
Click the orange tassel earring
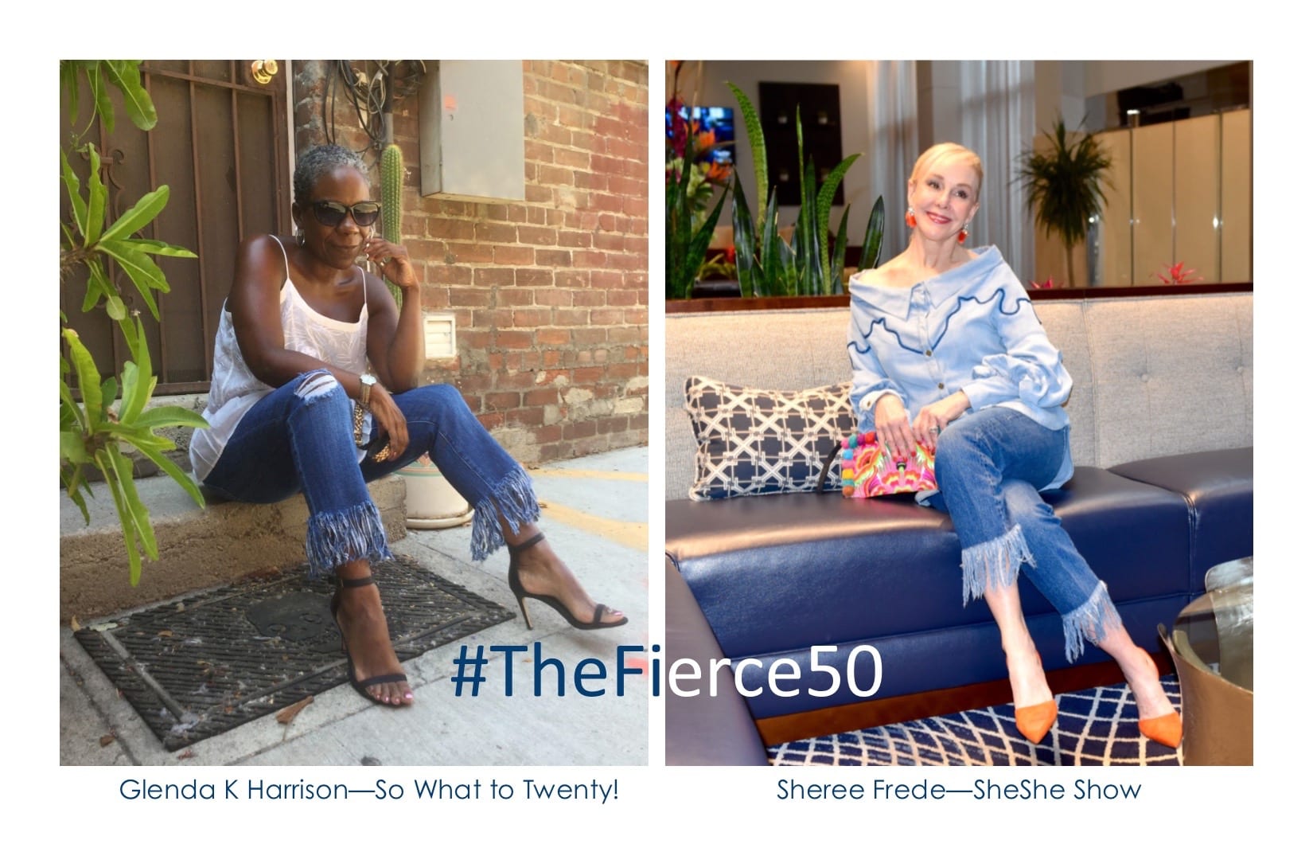click(x=908, y=217)
